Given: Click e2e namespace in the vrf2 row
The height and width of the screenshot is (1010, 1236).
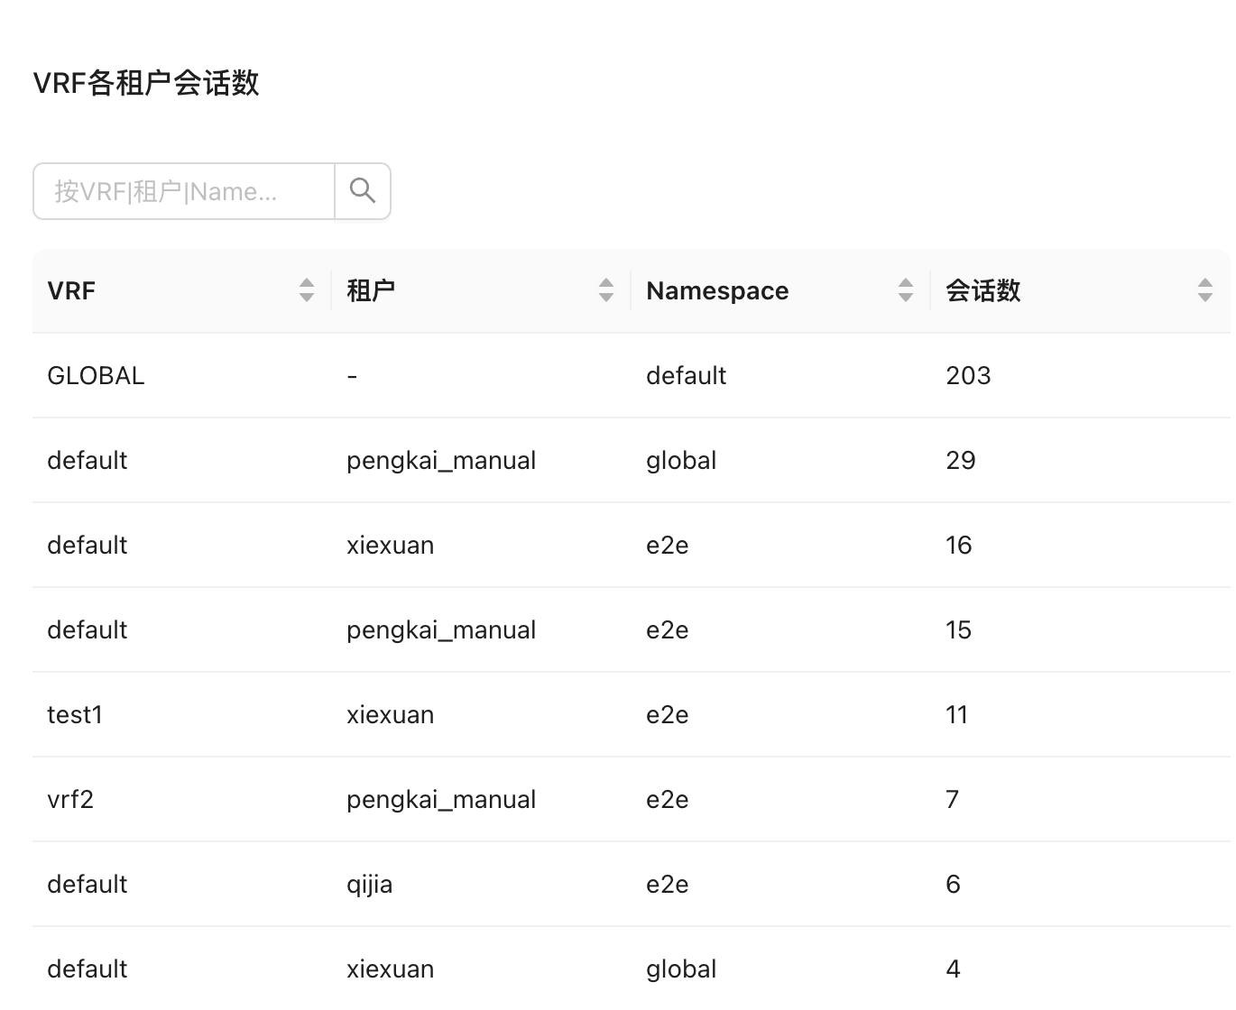Looking at the screenshot, I should point(668,800).
